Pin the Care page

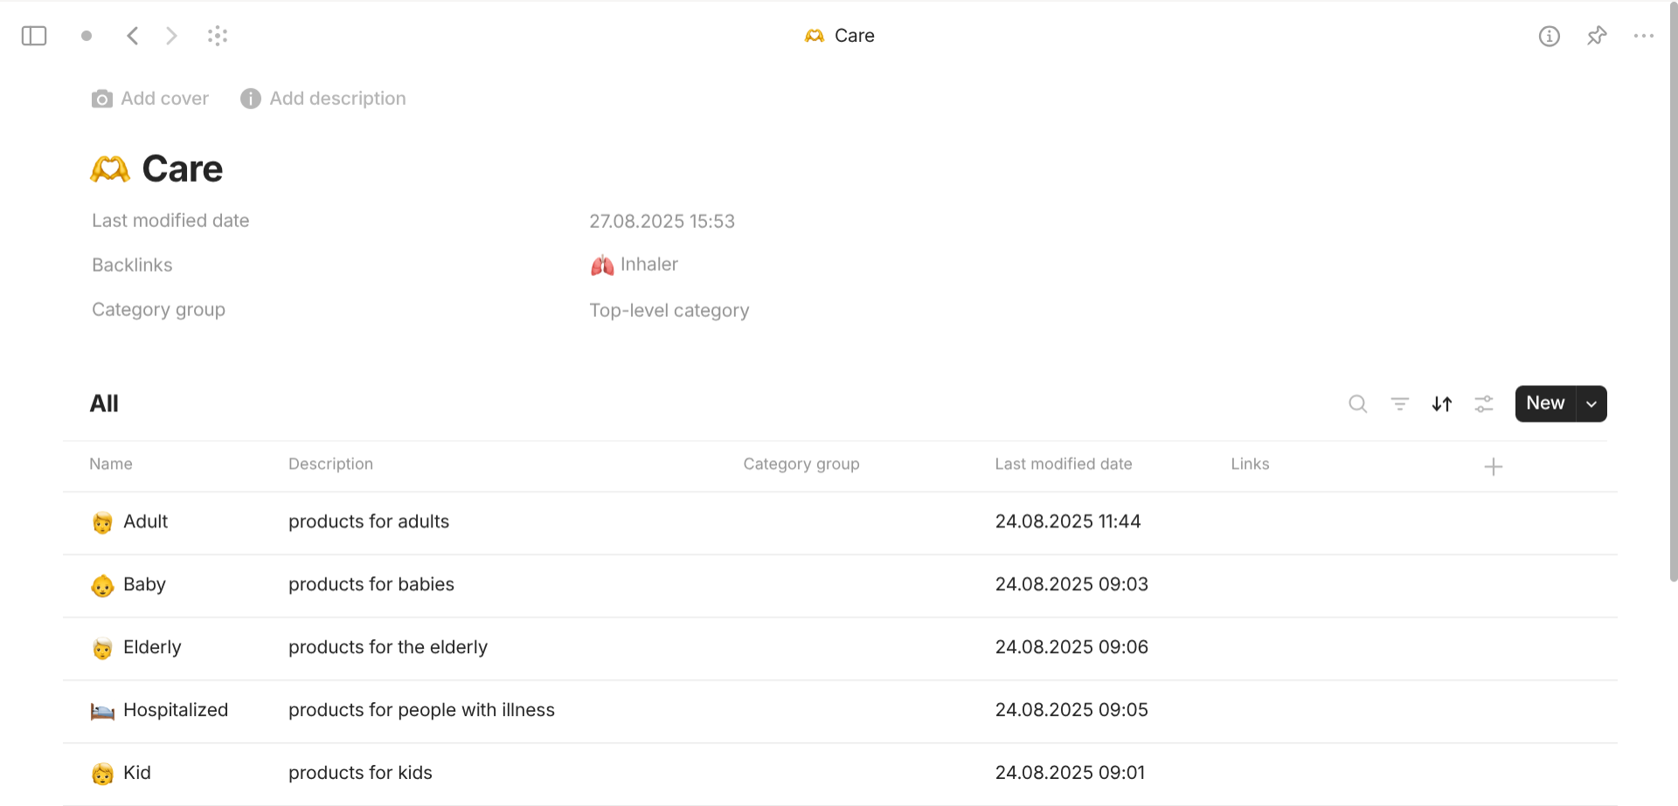pos(1597,36)
